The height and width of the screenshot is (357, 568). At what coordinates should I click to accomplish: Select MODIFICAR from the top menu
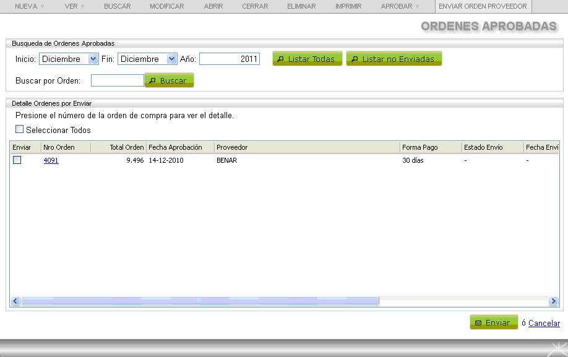[x=166, y=6]
